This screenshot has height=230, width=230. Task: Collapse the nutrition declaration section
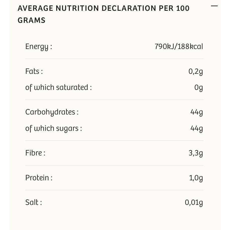(x=214, y=6)
